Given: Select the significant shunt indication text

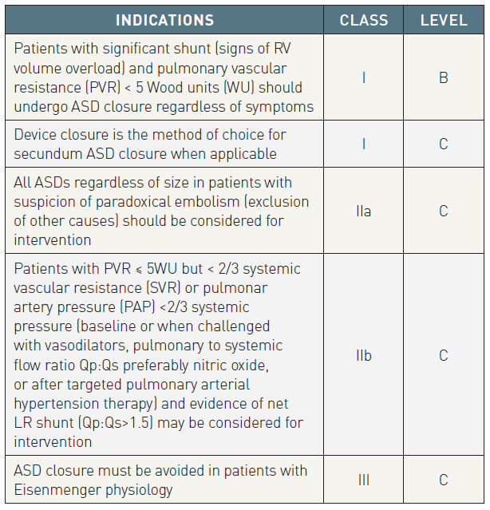Looking at the screenshot, I should (x=164, y=77).
